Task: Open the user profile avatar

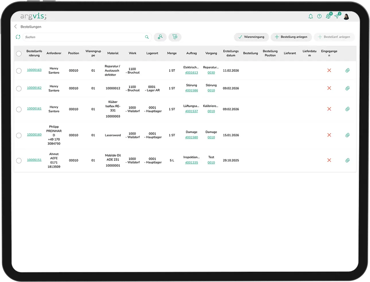Action: 346,17
